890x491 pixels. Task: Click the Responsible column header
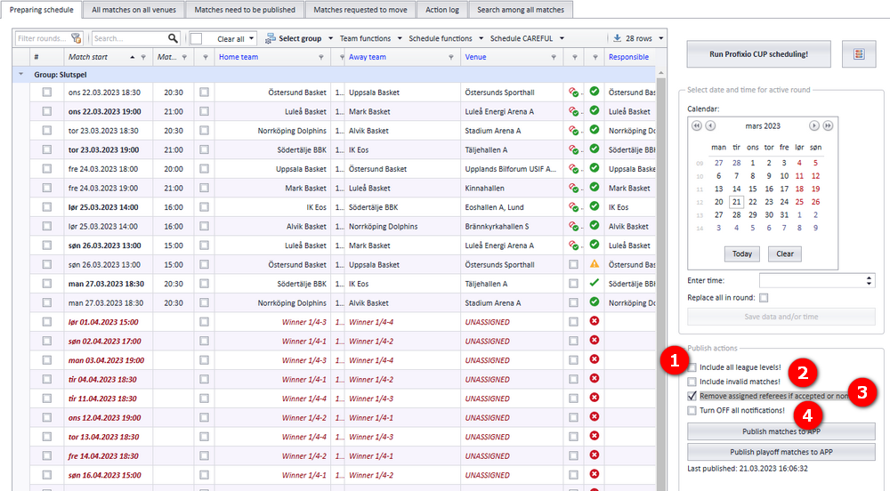pos(628,57)
